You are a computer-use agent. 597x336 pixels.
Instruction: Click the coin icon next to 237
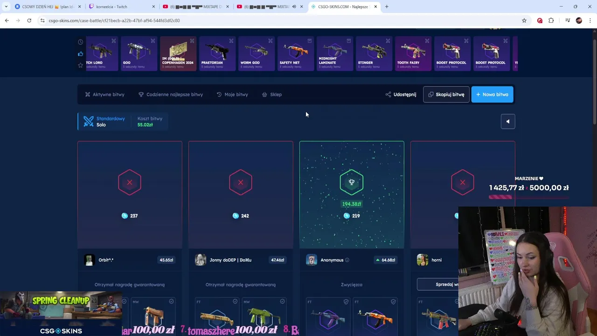tap(125, 216)
